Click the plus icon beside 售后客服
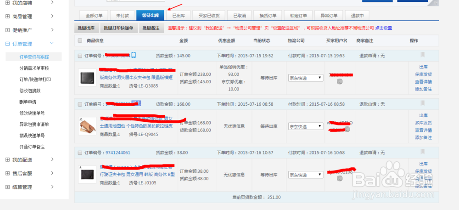Screen dimensions: 459x210 pyautogui.click(x=7, y=173)
